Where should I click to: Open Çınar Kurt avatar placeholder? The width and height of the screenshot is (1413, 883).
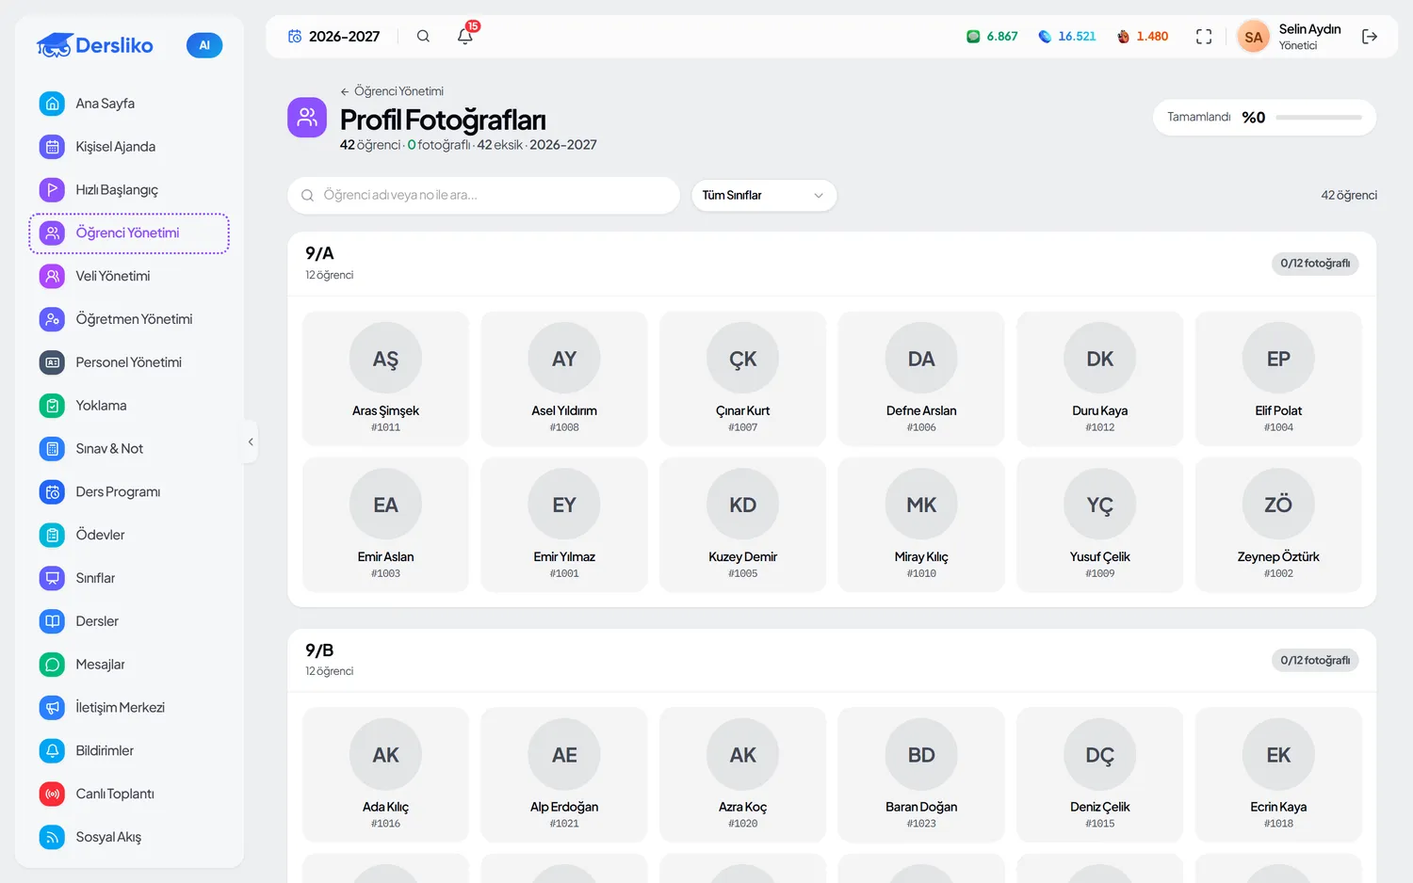pyautogui.click(x=742, y=359)
